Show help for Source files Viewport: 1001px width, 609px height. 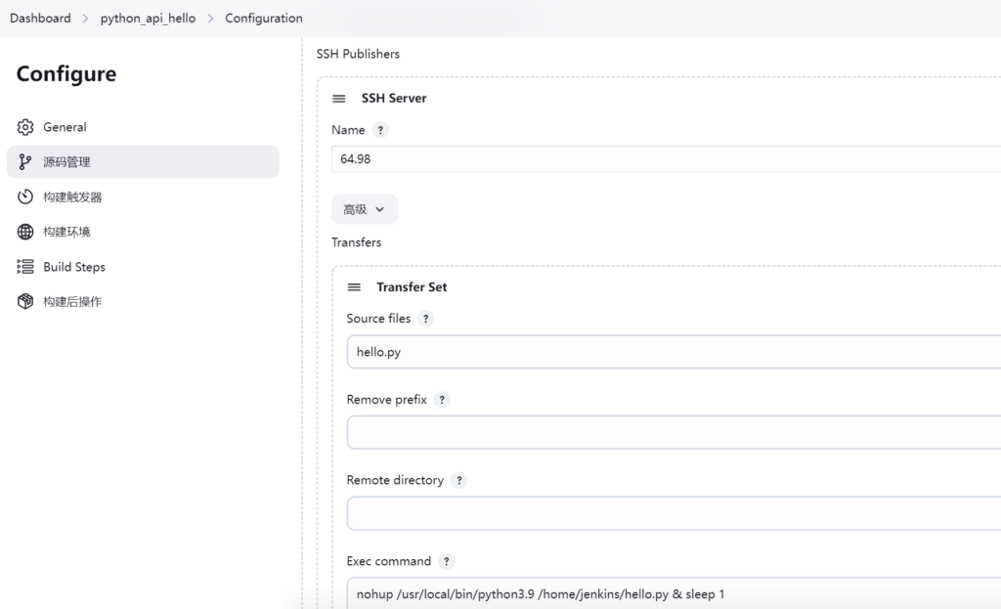425,319
